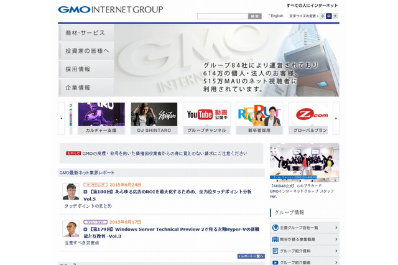The height and width of the screenshot is (265, 398).
Task: Click the レポート一覧へ button
Action: point(251,256)
